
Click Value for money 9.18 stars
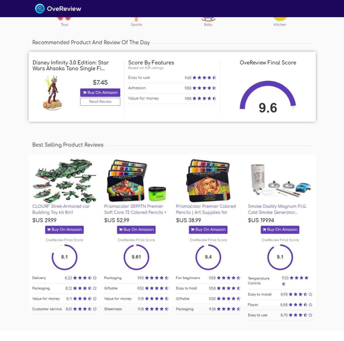tap(157, 299)
